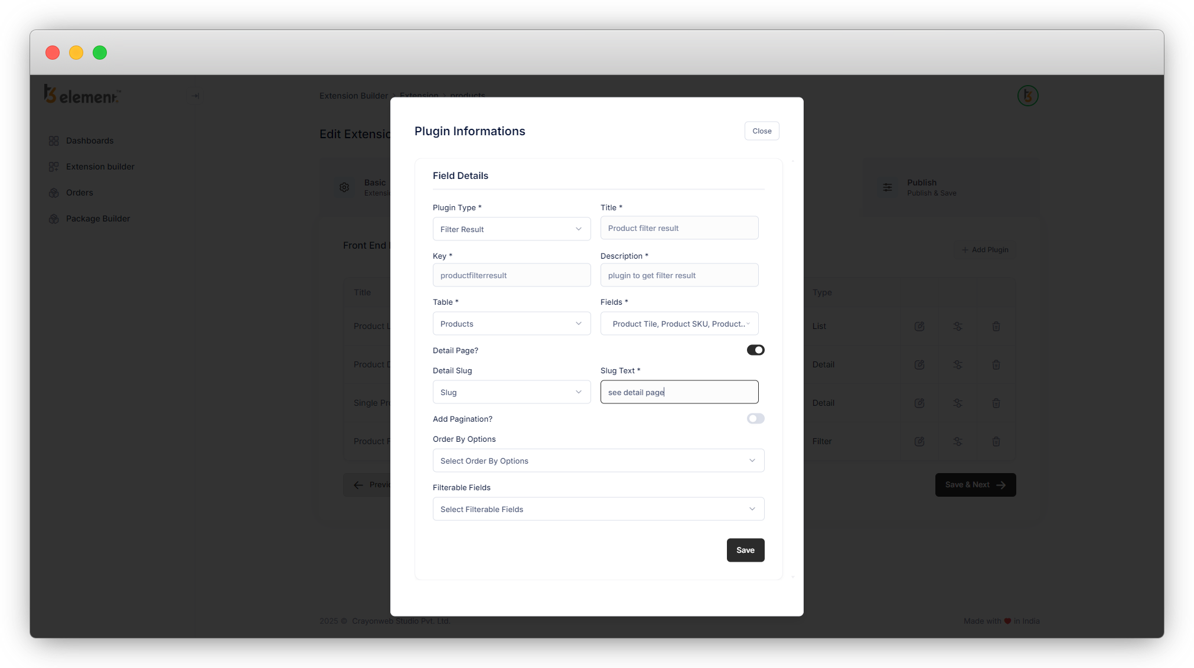Open Orders in the sidebar

tap(80, 193)
